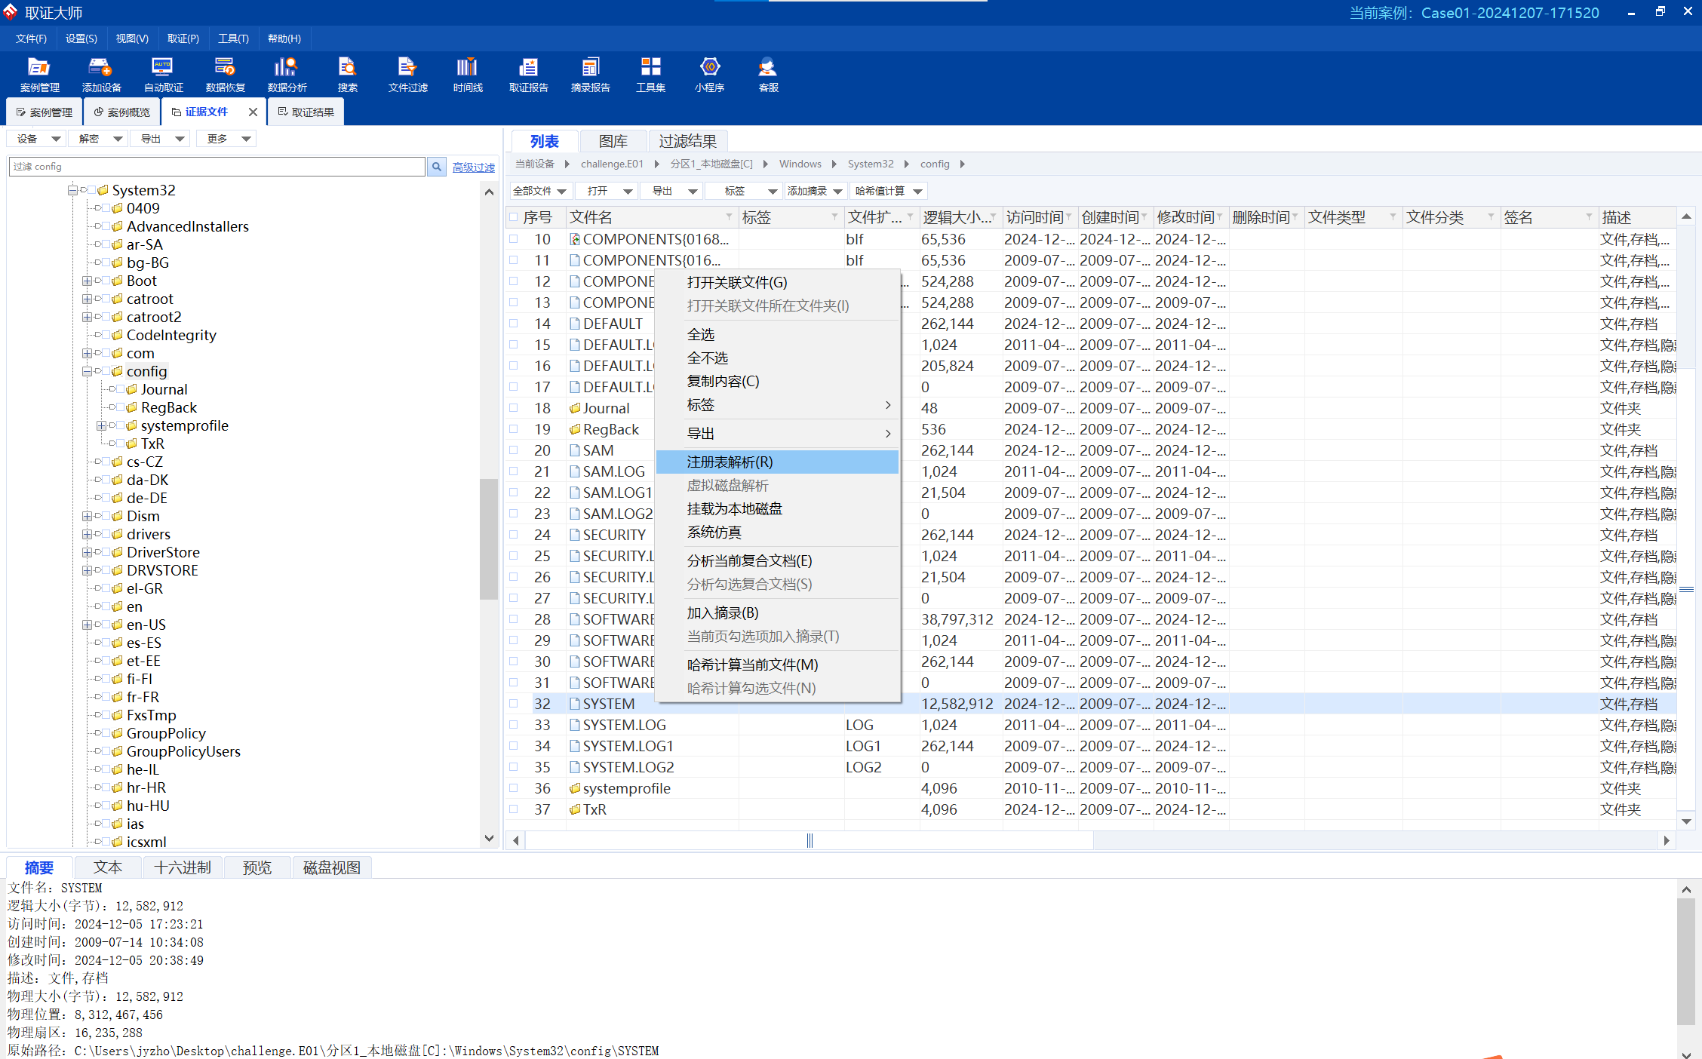Choose 挂载为本地磁盘 in the context menu

(x=777, y=509)
